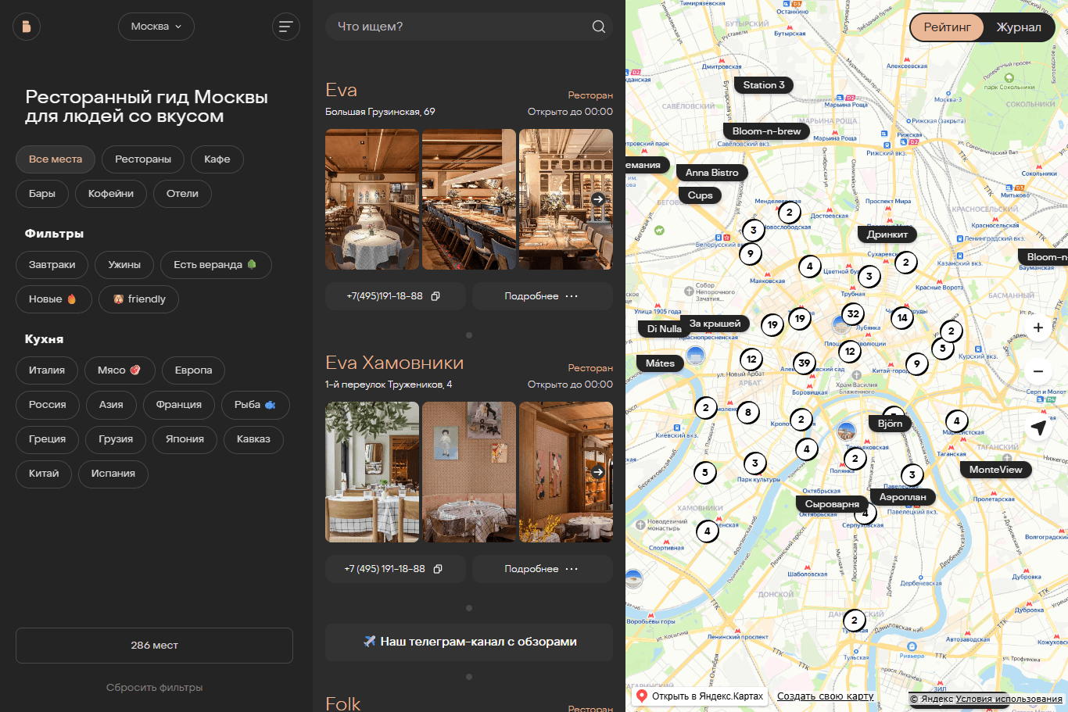Switch to the Журнал tab
The image size is (1068, 712).
[x=1018, y=27]
